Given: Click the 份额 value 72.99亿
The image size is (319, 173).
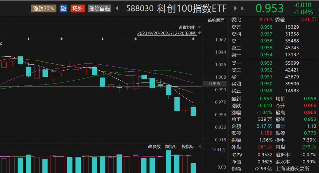Looking at the screenshot, I should click(x=263, y=169).
